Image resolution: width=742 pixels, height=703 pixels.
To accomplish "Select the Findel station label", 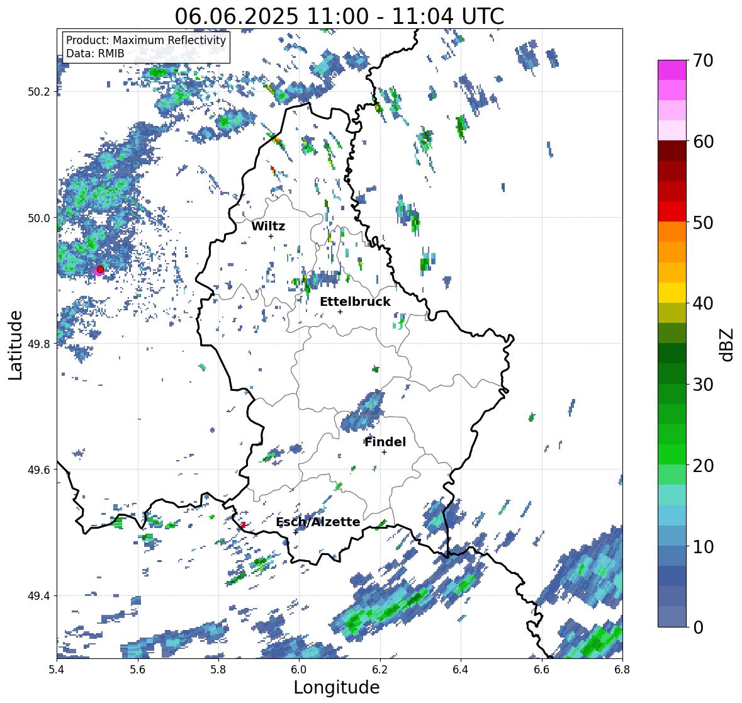I will tap(385, 442).
